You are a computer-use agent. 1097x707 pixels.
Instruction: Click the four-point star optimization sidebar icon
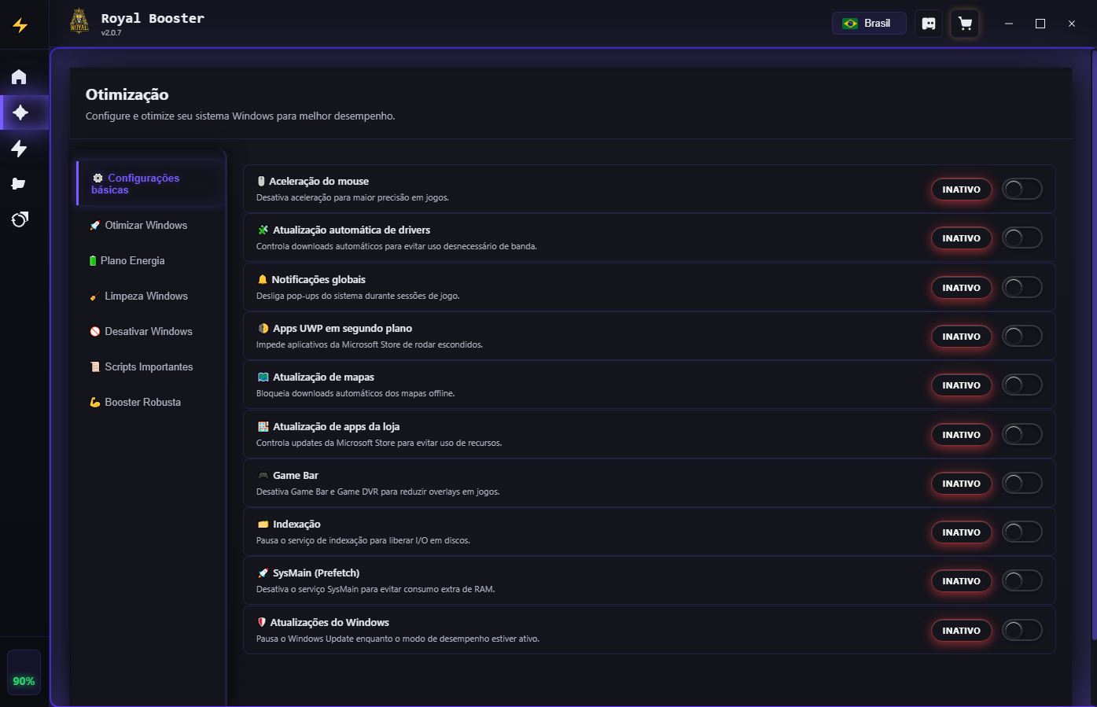tap(20, 112)
